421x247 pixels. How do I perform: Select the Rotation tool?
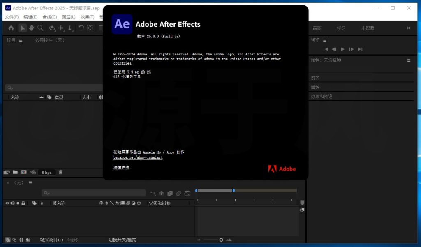pyautogui.click(x=81, y=28)
